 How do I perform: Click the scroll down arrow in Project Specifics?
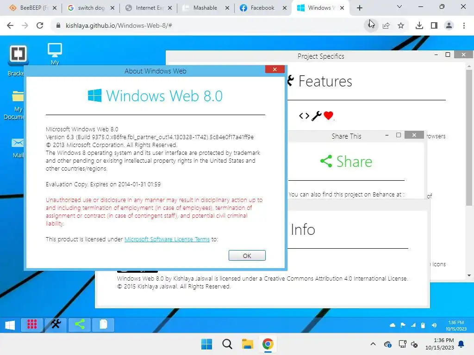pyautogui.click(x=469, y=275)
